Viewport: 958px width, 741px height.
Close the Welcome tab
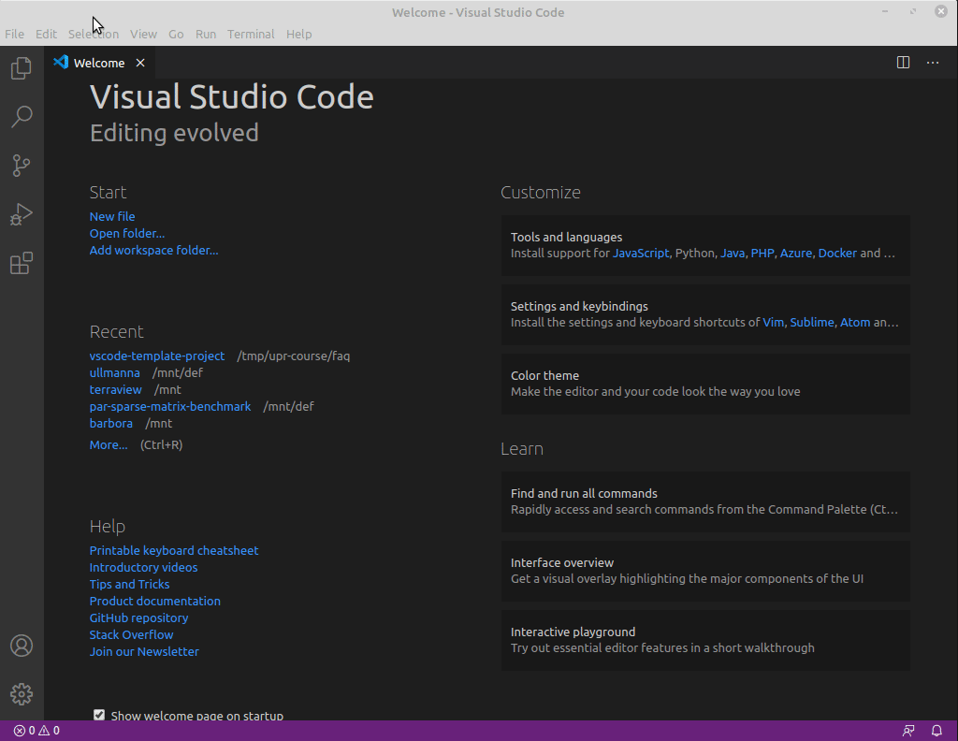(x=140, y=63)
